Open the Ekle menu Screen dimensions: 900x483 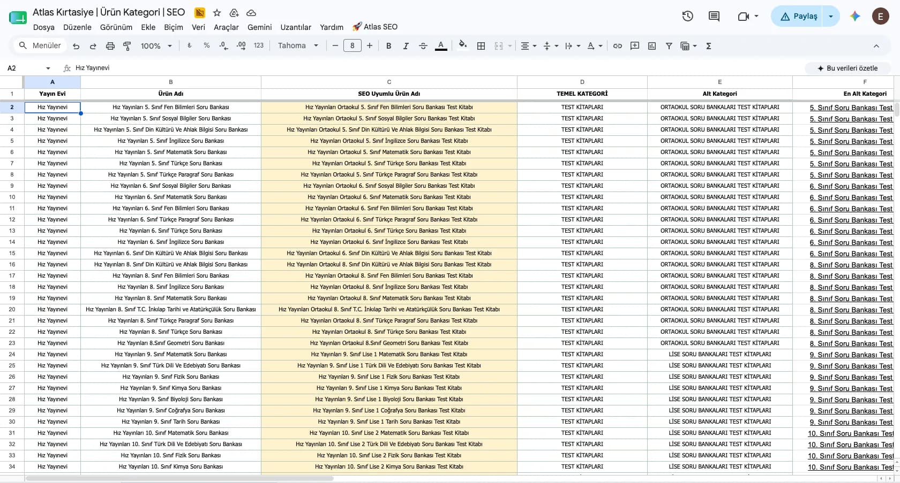pos(148,27)
